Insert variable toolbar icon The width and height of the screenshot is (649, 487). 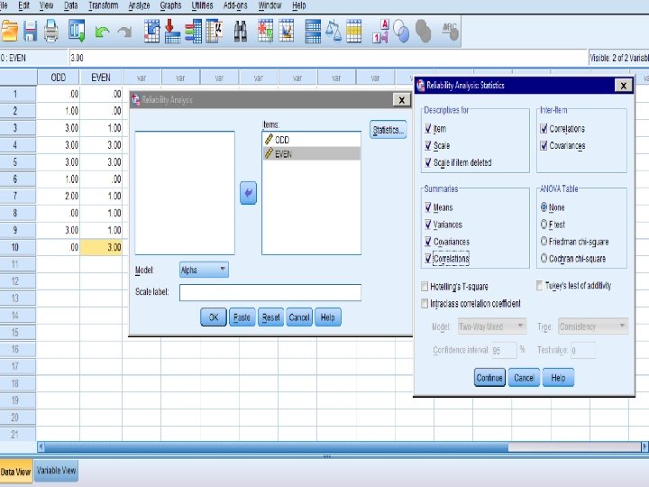coord(287,31)
